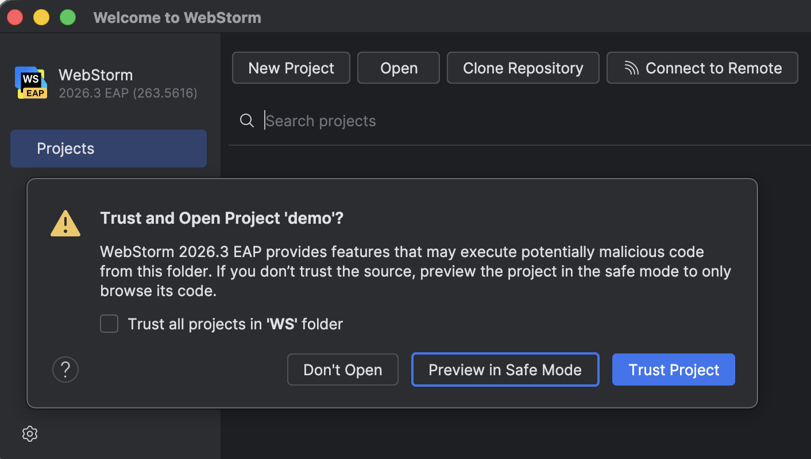Click the 'Welcome to WebStorm' window title
Screen dimensions: 811x459
pyautogui.click(x=177, y=18)
